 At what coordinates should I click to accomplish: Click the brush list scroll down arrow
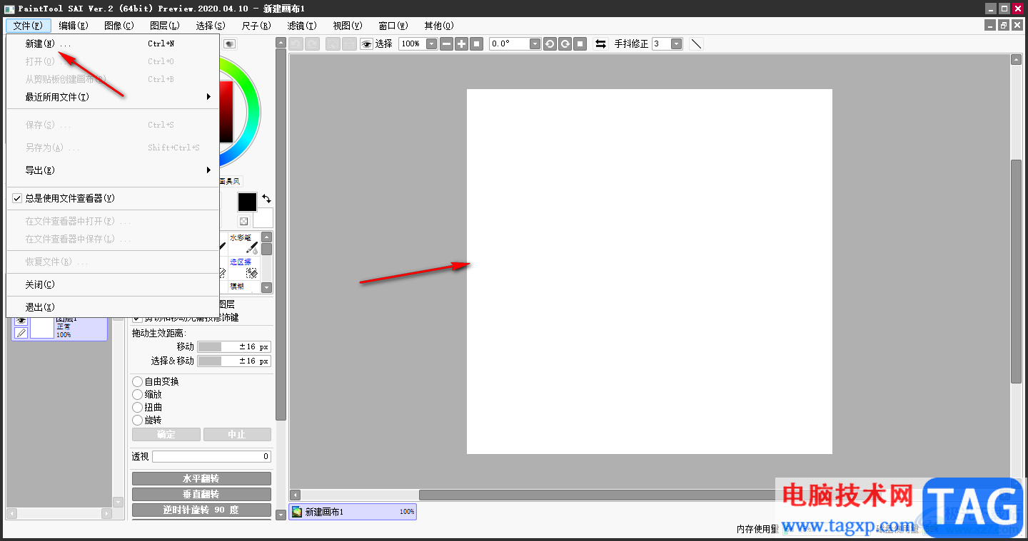click(x=266, y=287)
